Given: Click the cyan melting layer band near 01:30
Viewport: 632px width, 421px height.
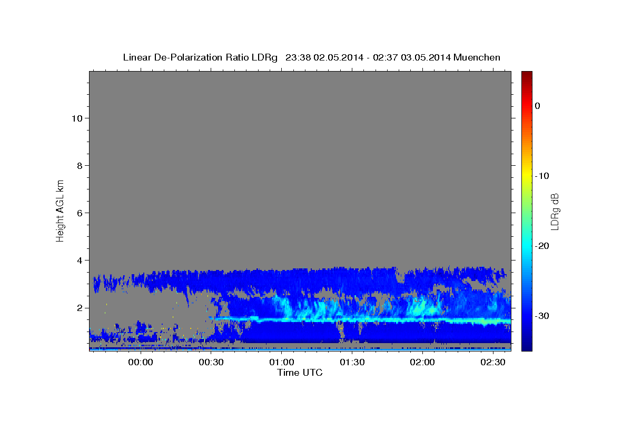Looking at the screenshot, I should click(352, 319).
